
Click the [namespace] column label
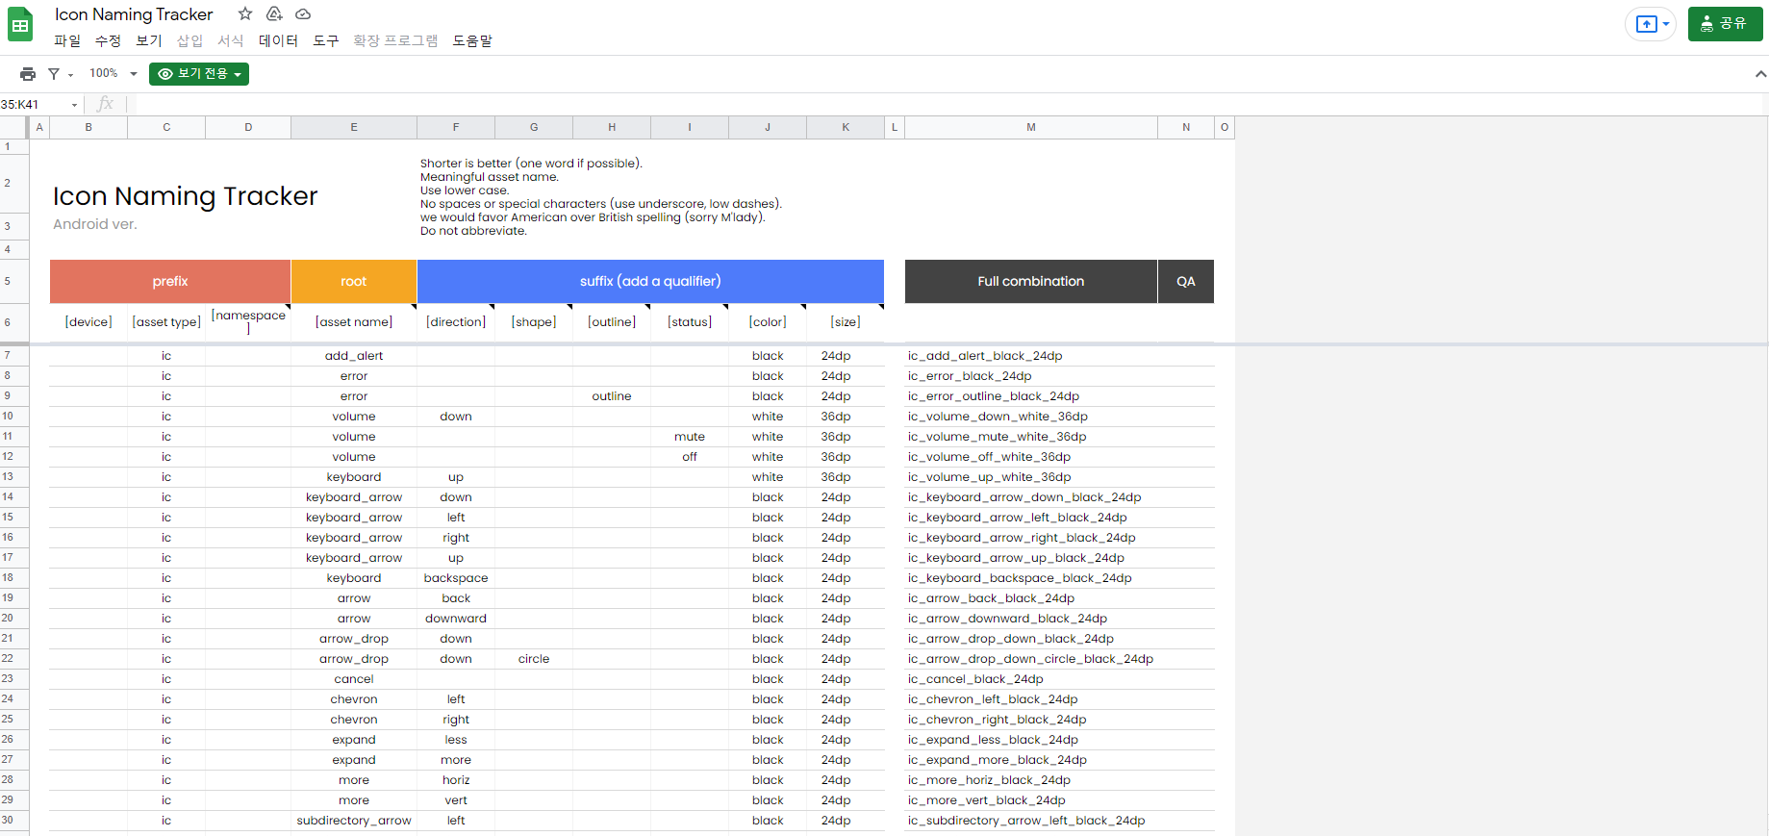pos(248,321)
